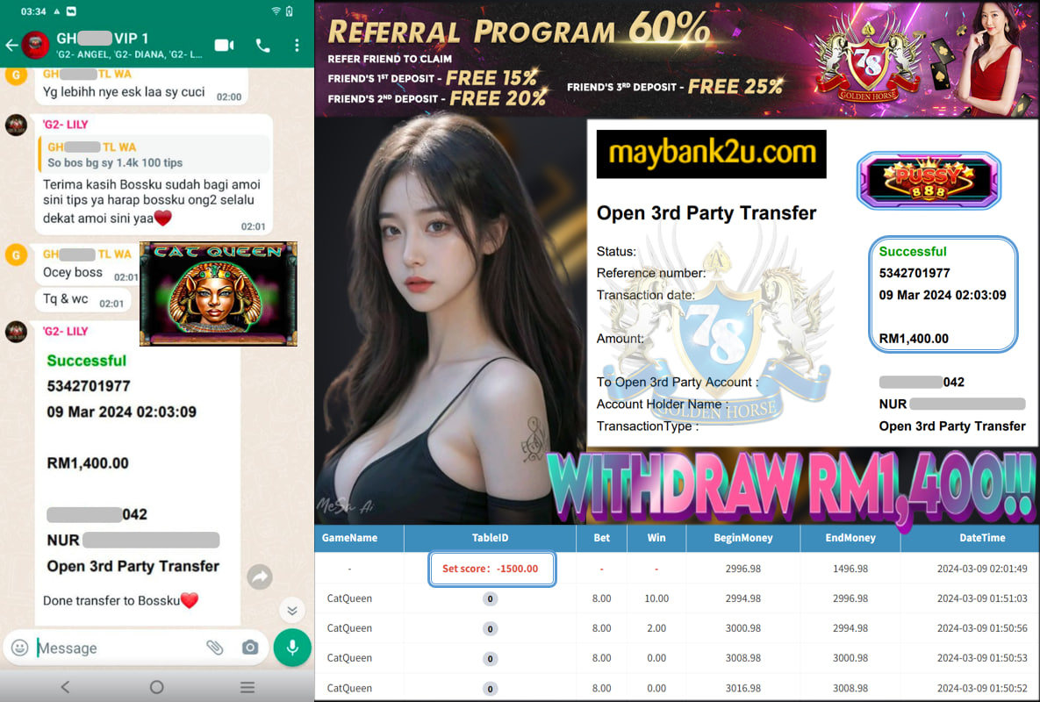This screenshot has width=1040, height=702.
Task: Click the GameName column header
Action: click(349, 538)
